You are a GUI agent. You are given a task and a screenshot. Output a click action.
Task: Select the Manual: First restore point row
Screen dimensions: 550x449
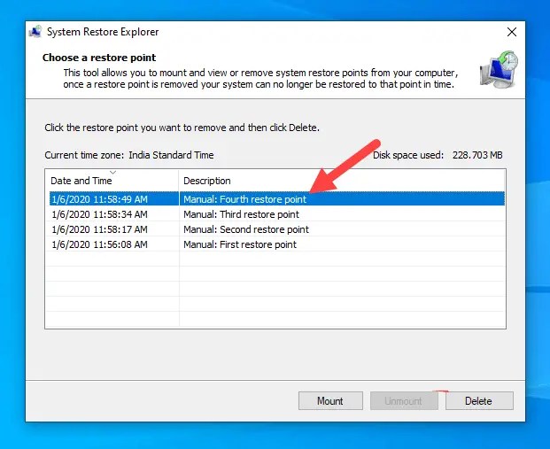[x=276, y=244]
